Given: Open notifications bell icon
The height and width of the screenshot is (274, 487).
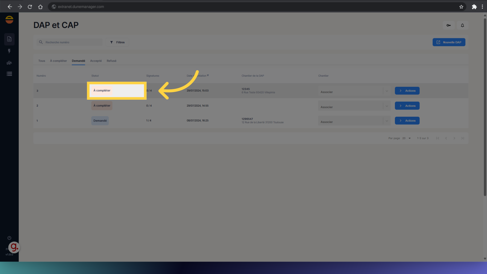Looking at the screenshot, I should [x=462, y=25].
